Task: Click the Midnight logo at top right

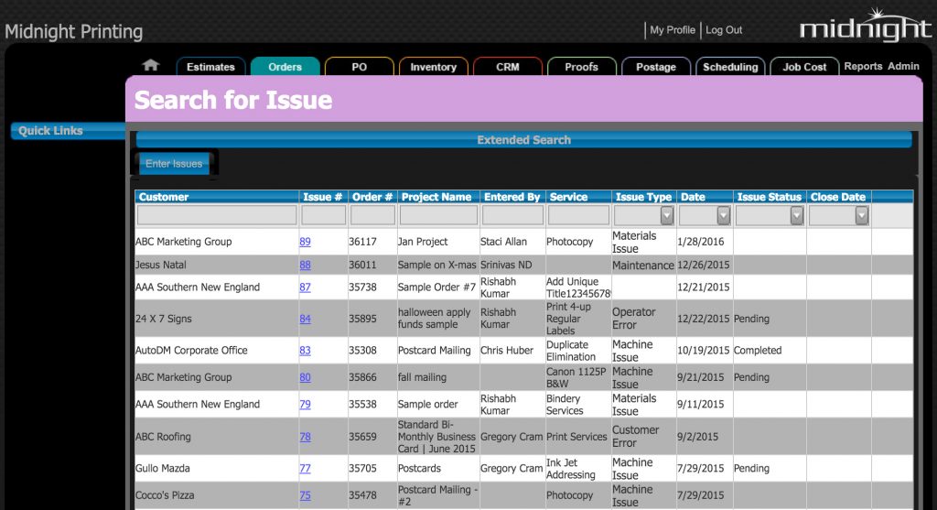Action: click(865, 27)
